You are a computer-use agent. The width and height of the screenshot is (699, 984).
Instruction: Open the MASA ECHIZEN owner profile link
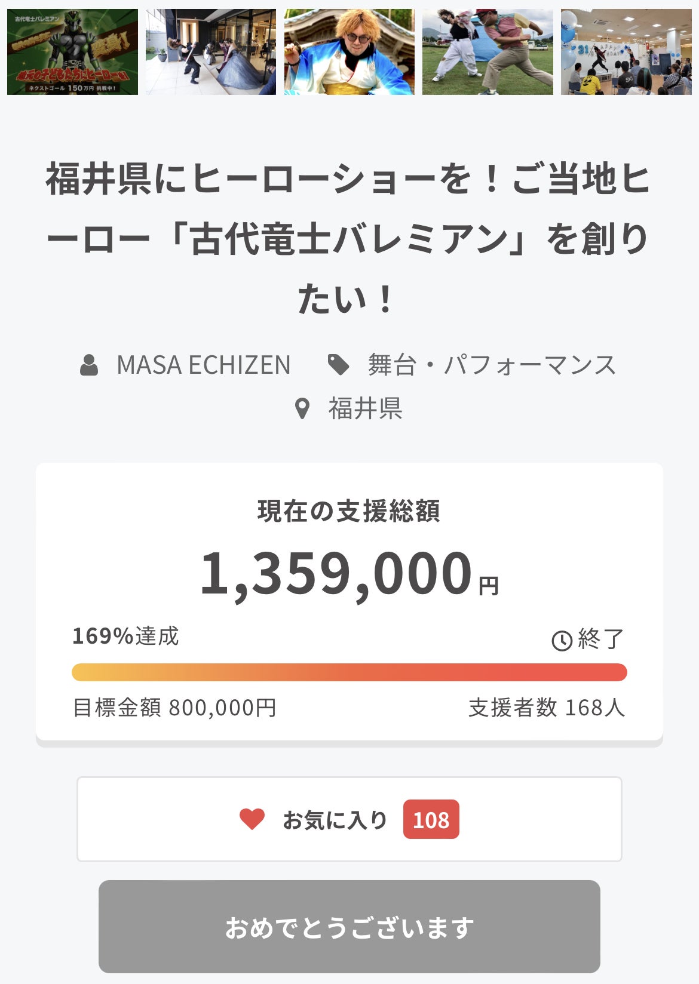[x=203, y=365]
